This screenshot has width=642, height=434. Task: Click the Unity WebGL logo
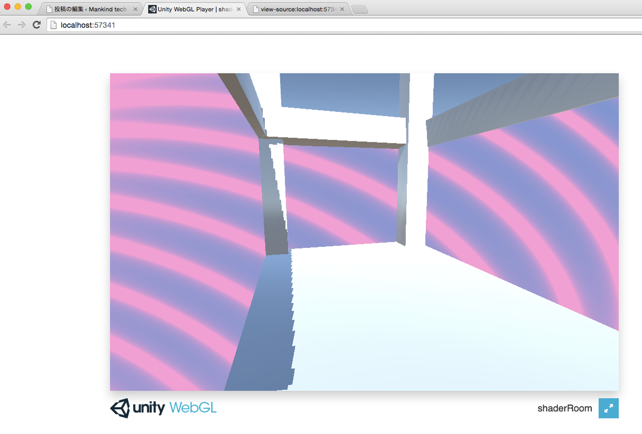coord(163,408)
